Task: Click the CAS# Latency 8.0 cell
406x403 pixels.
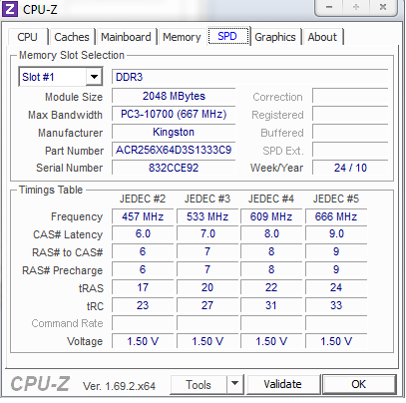Action: point(271,233)
